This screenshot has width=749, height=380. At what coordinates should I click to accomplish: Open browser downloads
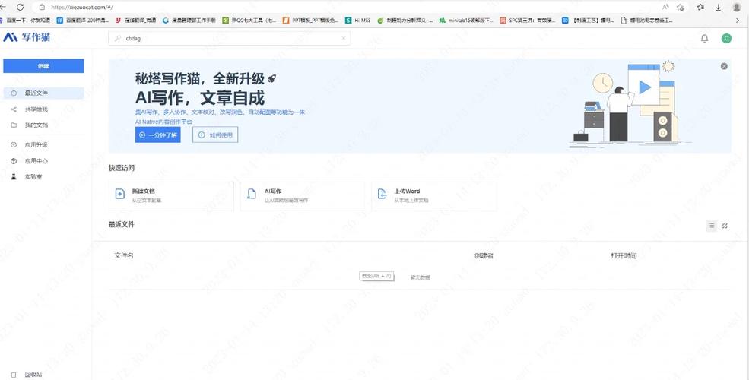[x=718, y=7]
